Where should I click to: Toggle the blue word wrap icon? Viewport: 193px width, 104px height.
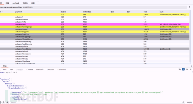pyautogui.click(x=183, y=69)
